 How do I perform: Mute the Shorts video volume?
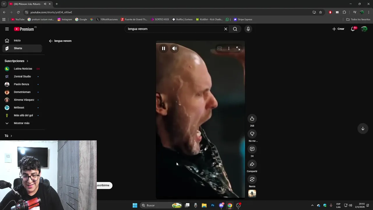[174, 48]
